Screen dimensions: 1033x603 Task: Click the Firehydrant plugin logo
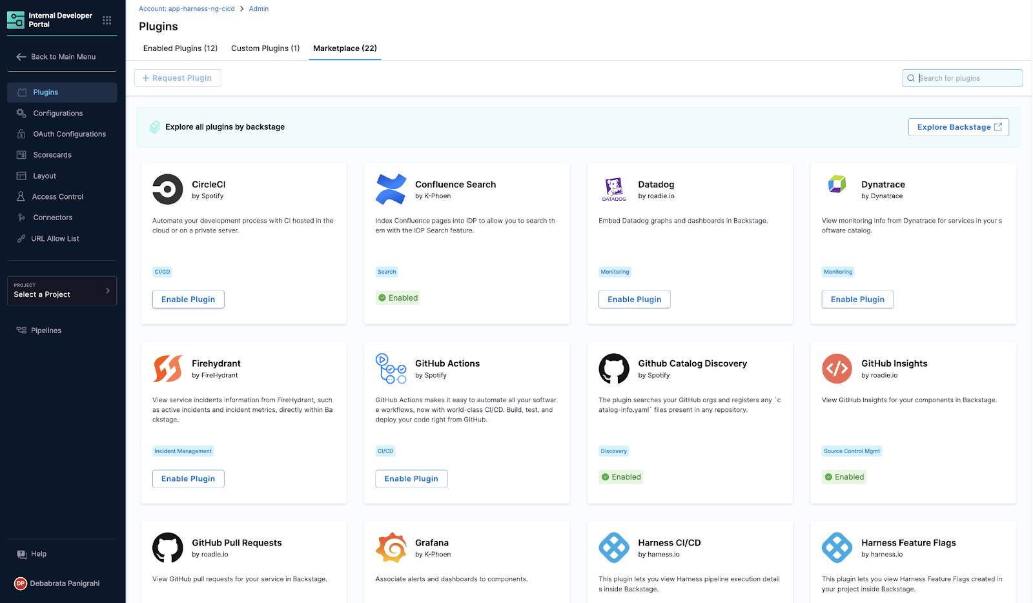[x=168, y=369]
